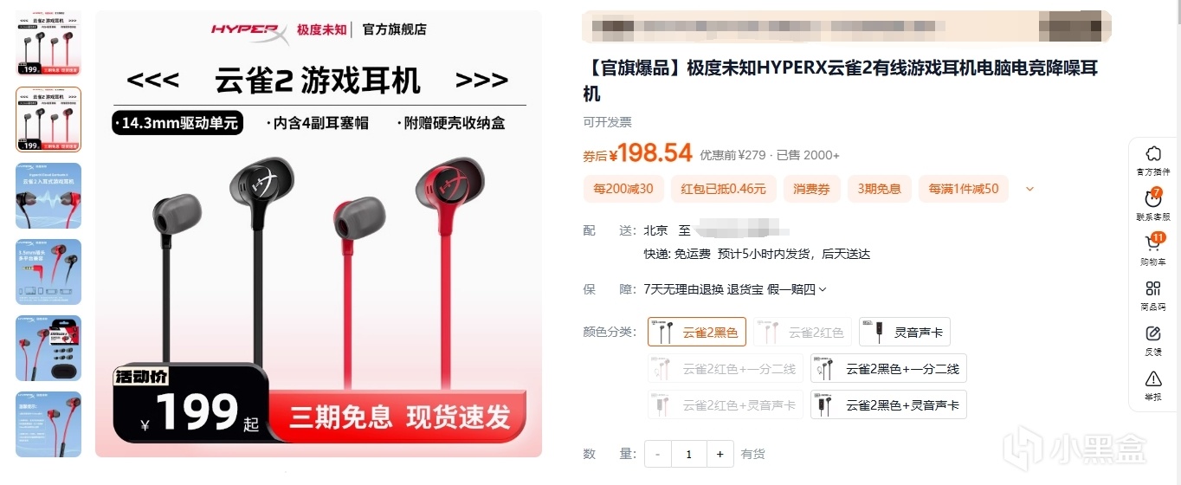Increase quantity with the plus button
The image size is (1181, 485).
pyautogui.click(x=720, y=454)
